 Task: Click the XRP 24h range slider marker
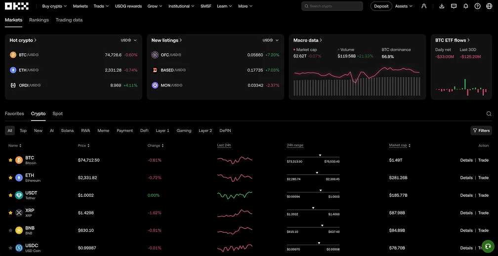coord(313,208)
